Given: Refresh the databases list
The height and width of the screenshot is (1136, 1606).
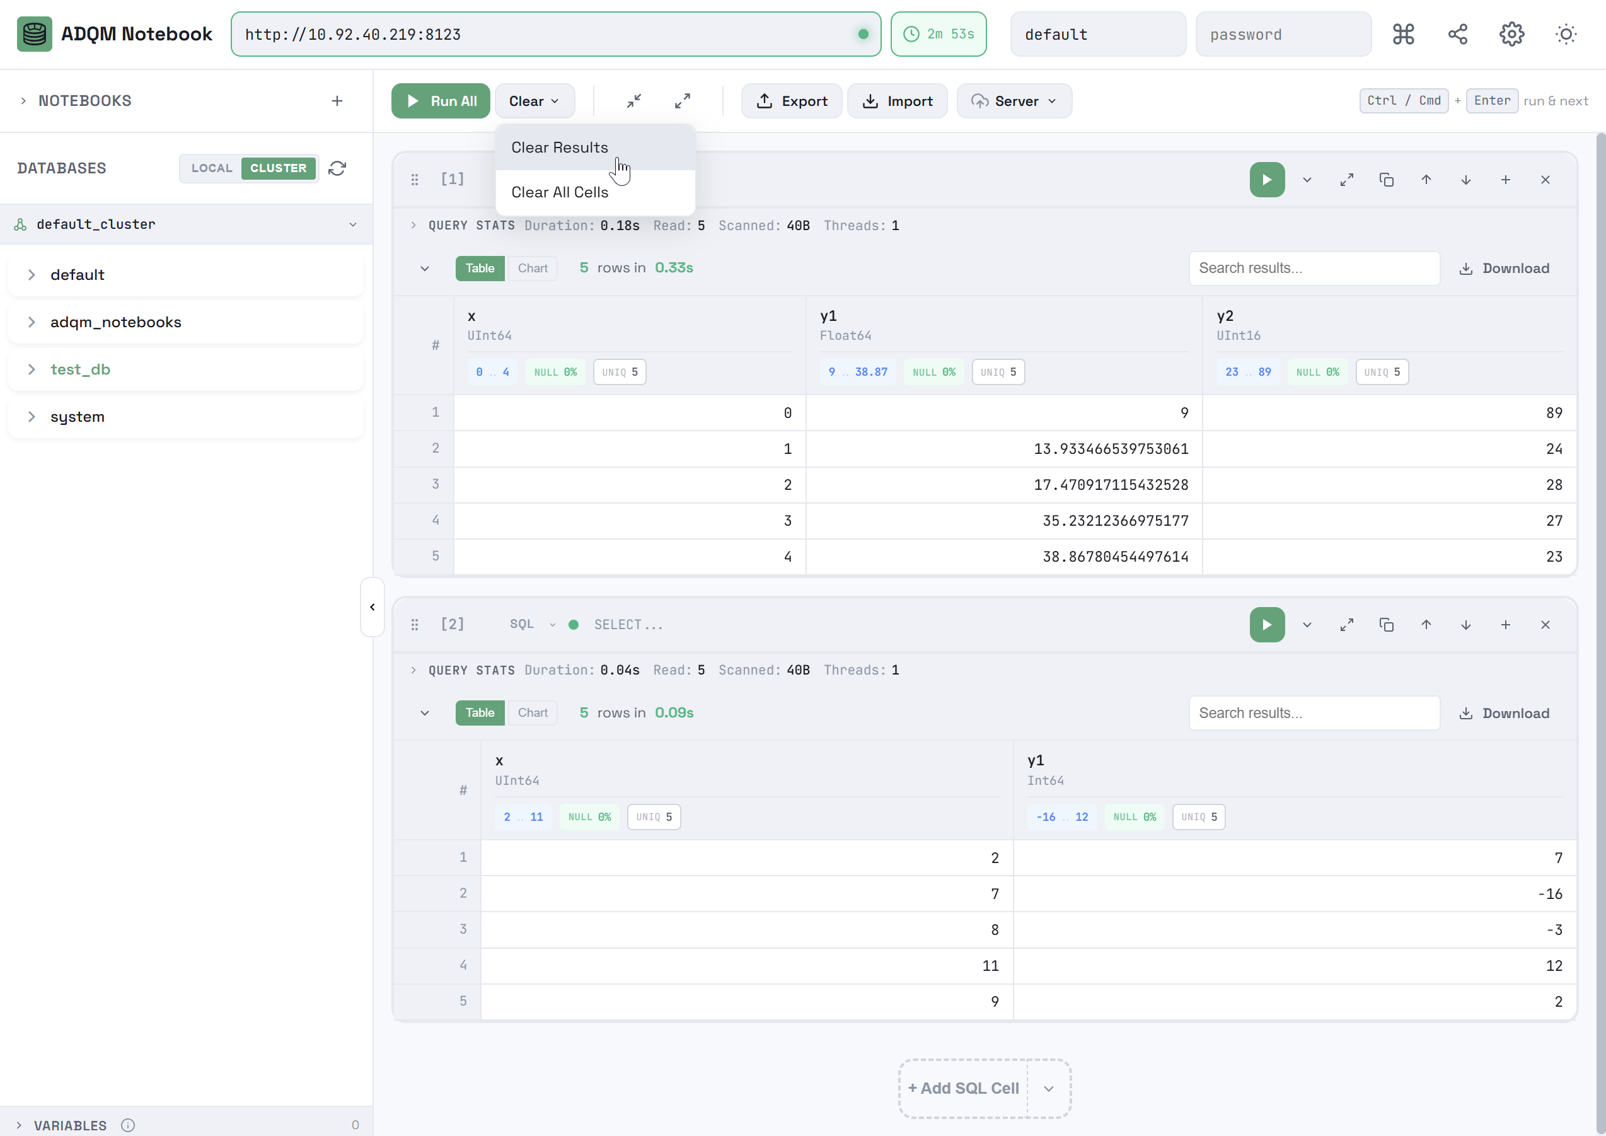Looking at the screenshot, I should (x=338, y=168).
